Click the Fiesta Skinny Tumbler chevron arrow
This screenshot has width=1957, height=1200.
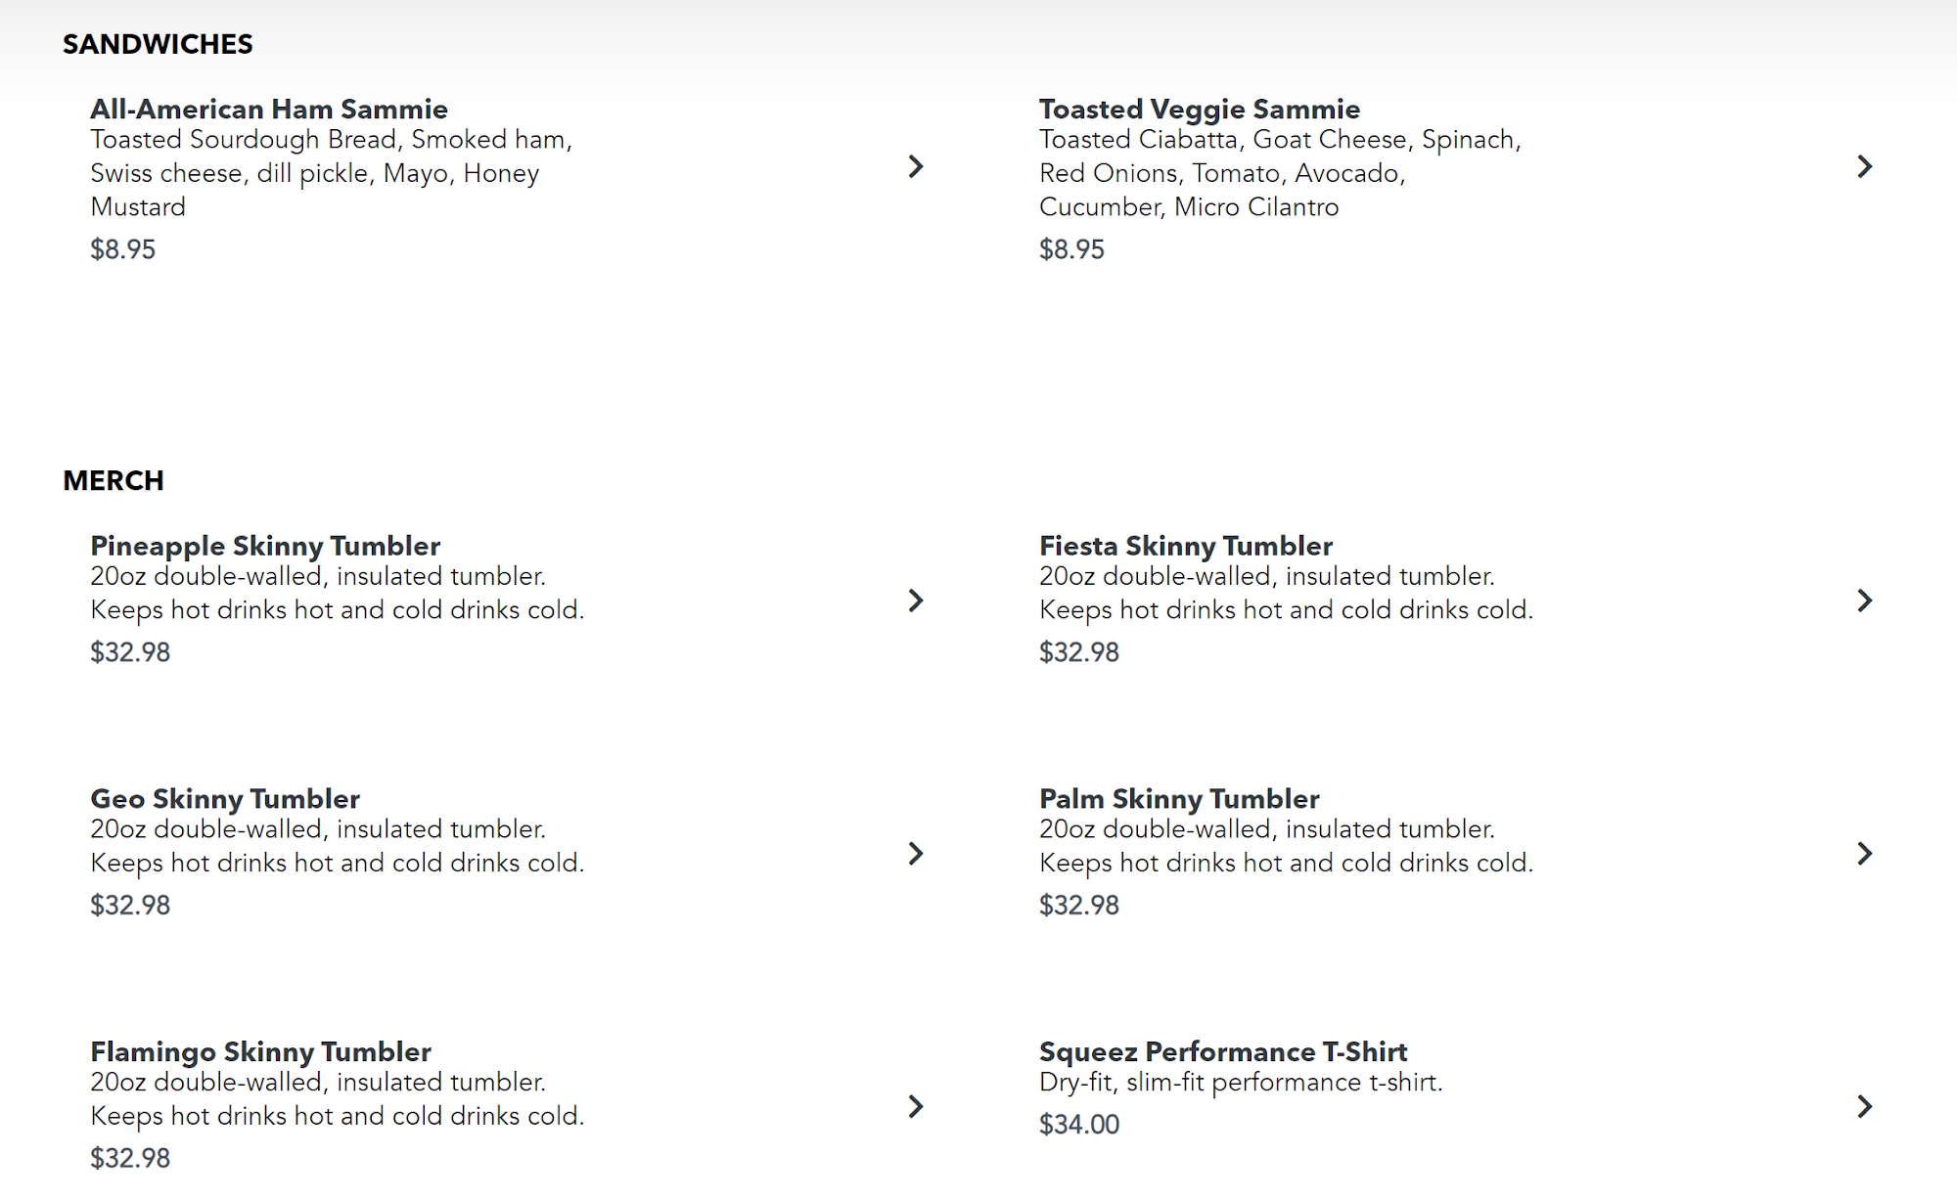click(1865, 600)
